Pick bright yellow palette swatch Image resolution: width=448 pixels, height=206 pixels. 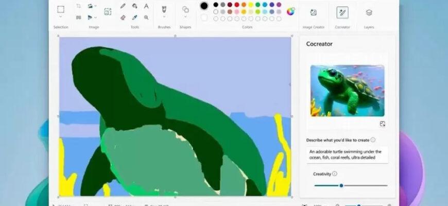click(x=251, y=5)
